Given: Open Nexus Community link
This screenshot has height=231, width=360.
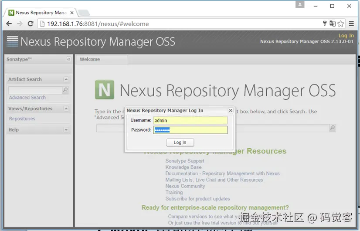Looking at the screenshot, I should coord(185,186).
